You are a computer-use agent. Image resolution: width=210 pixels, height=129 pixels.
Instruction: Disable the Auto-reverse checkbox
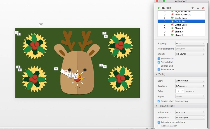[159, 69]
